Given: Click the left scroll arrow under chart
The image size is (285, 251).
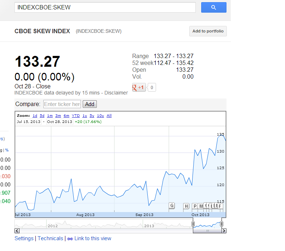Looking at the screenshot, I should (17, 230).
